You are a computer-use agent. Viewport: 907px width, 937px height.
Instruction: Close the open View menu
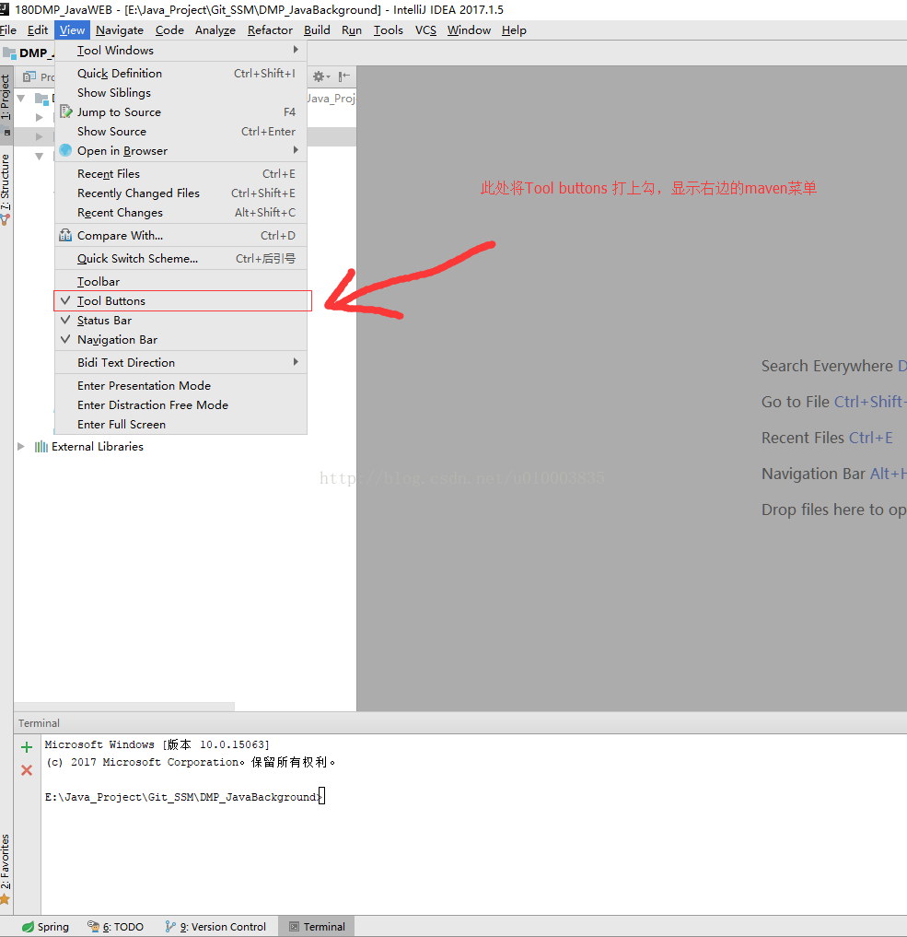(72, 29)
